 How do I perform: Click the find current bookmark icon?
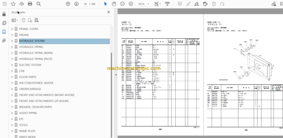click(36, 20)
